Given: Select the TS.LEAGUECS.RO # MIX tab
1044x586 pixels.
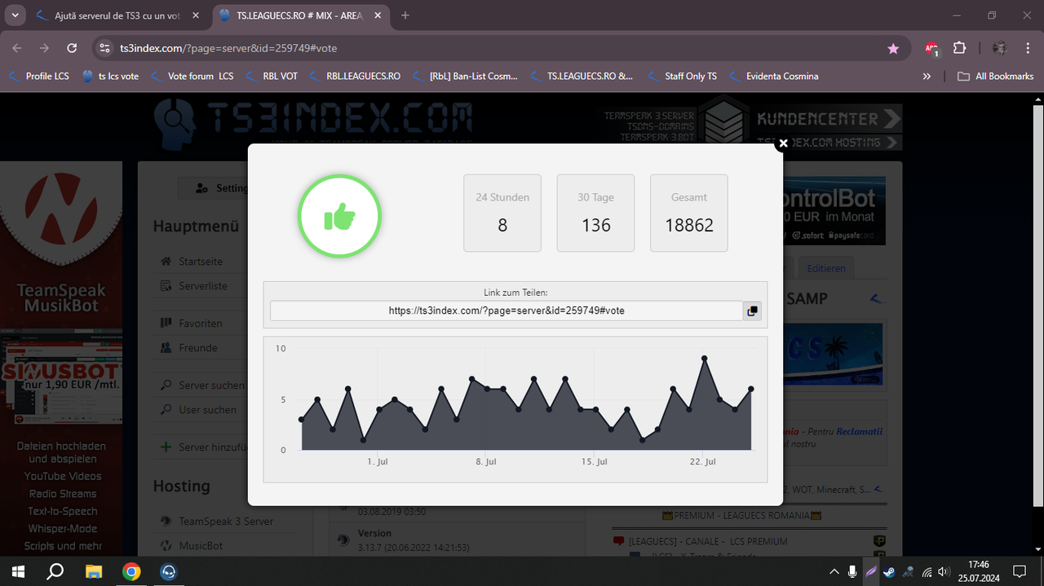Looking at the screenshot, I should click(x=300, y=15).
